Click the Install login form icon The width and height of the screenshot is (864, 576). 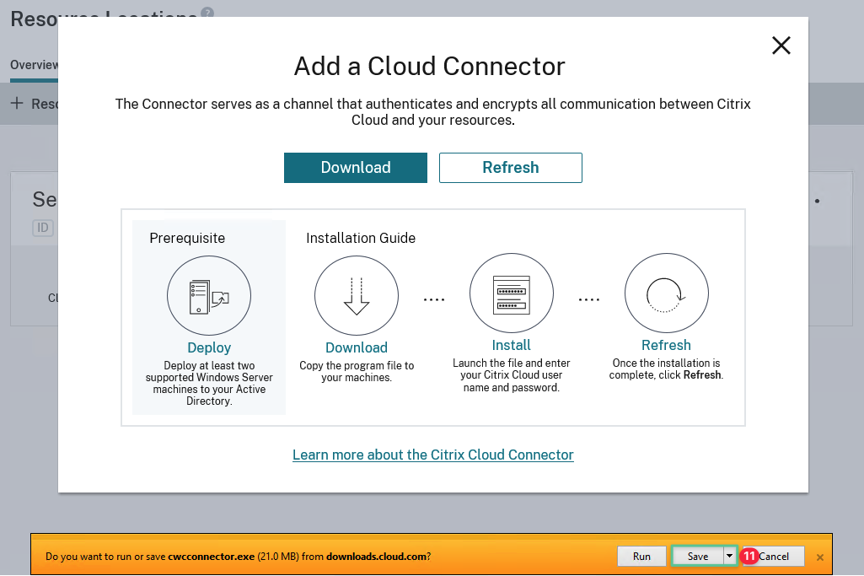[512, 293]
